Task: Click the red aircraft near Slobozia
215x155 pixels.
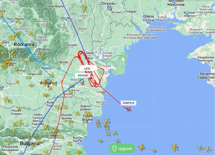Action: tap(82, 83)
